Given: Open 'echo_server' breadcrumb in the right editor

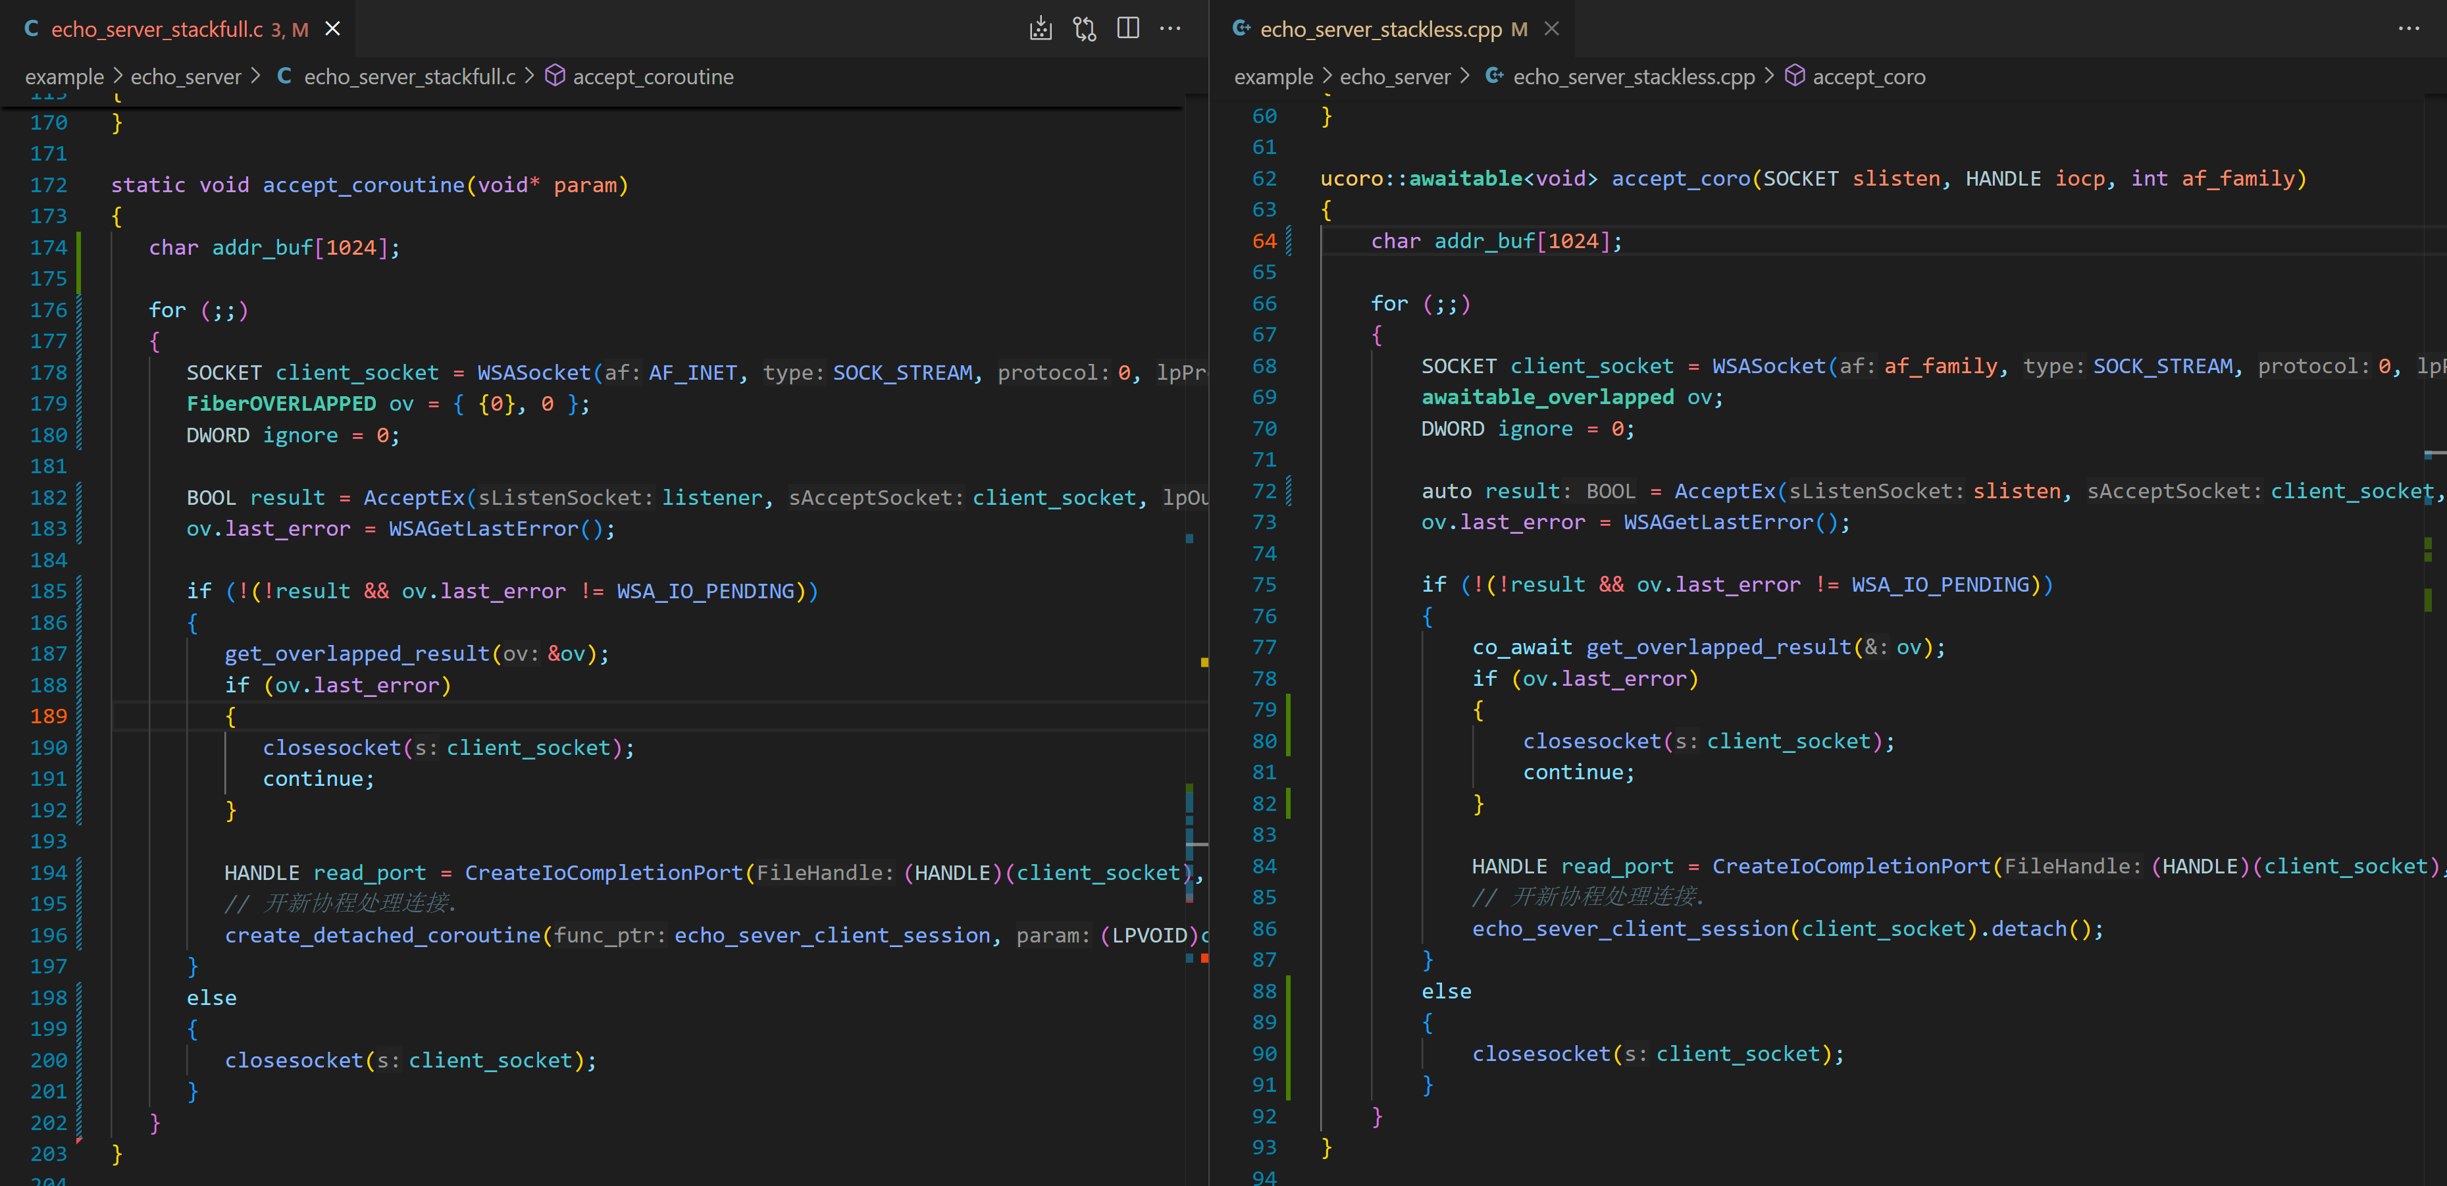Looking at the screenshot, I should (x=1395, y=77).
